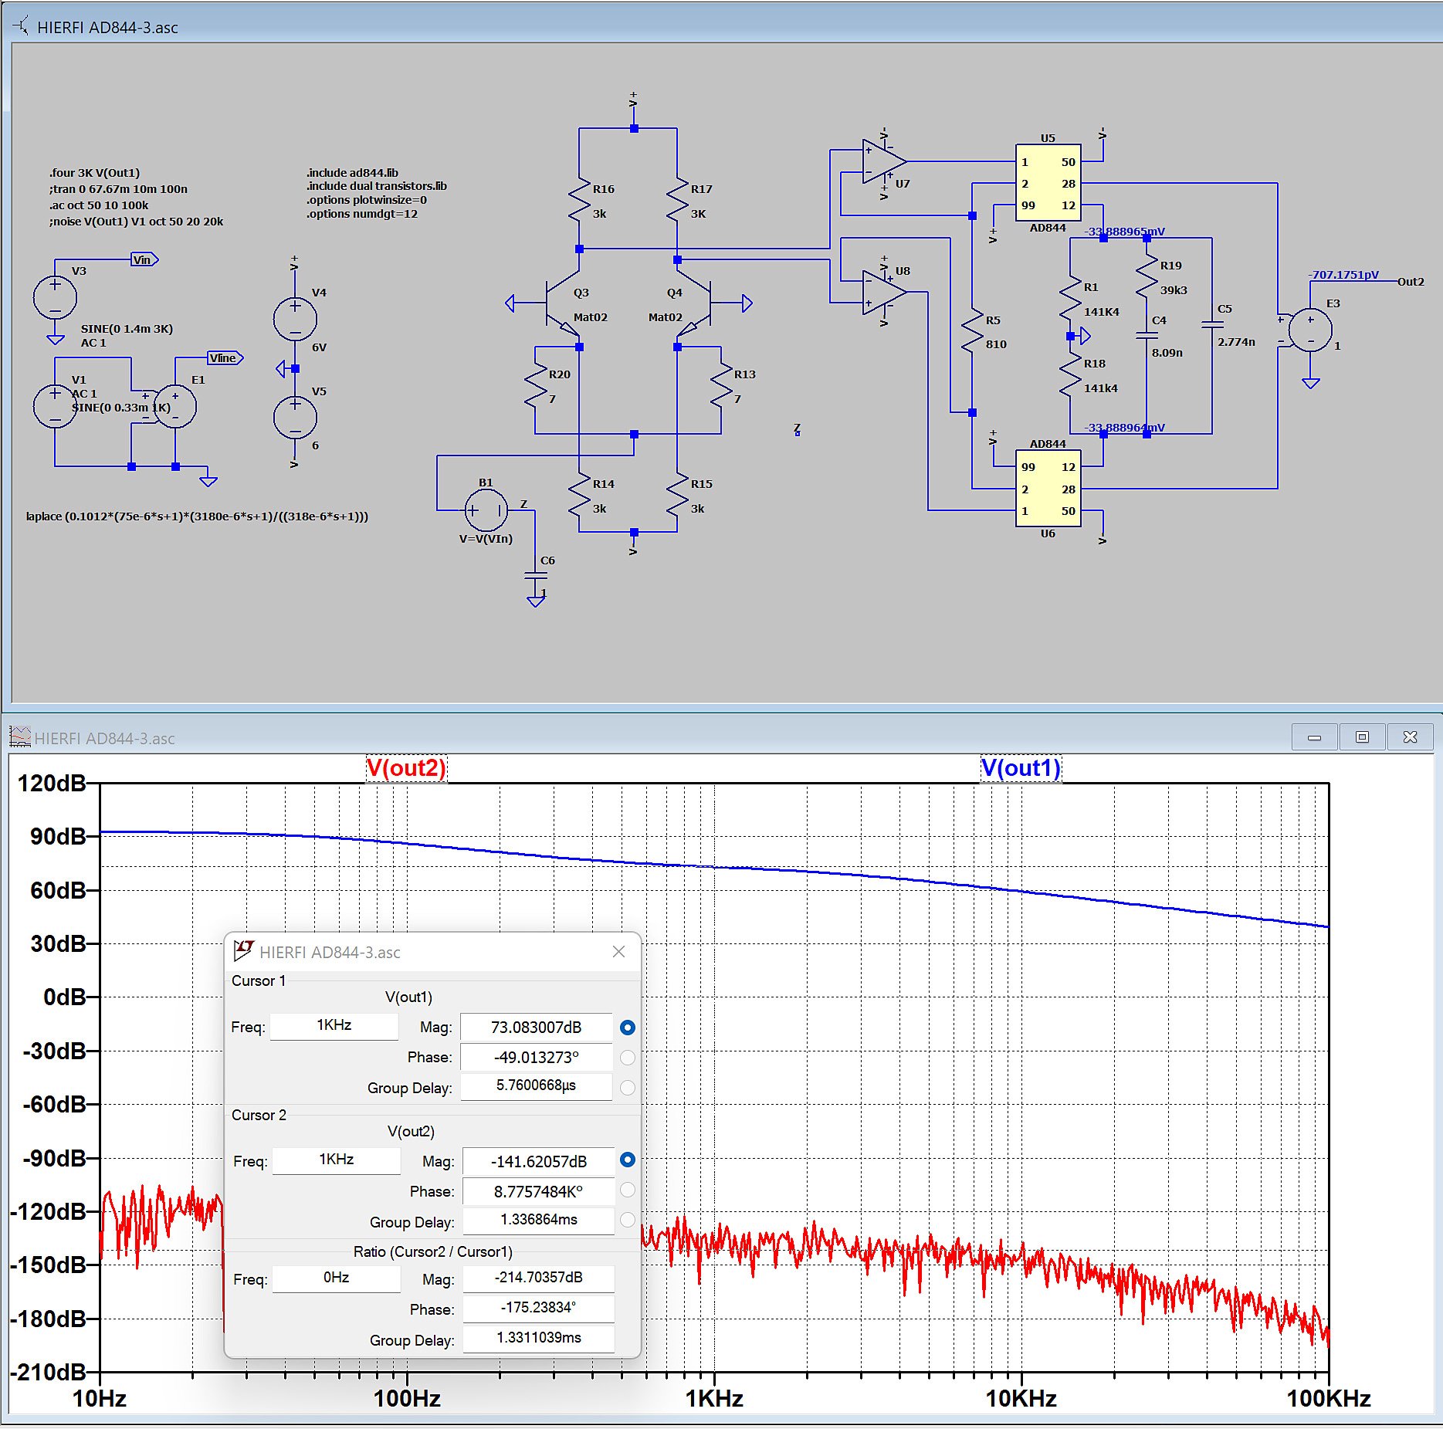The height and width of the screenshot is (1429, 1443).
Task: Select the E3 dependent source symbol
Action: coord(1310,330)
